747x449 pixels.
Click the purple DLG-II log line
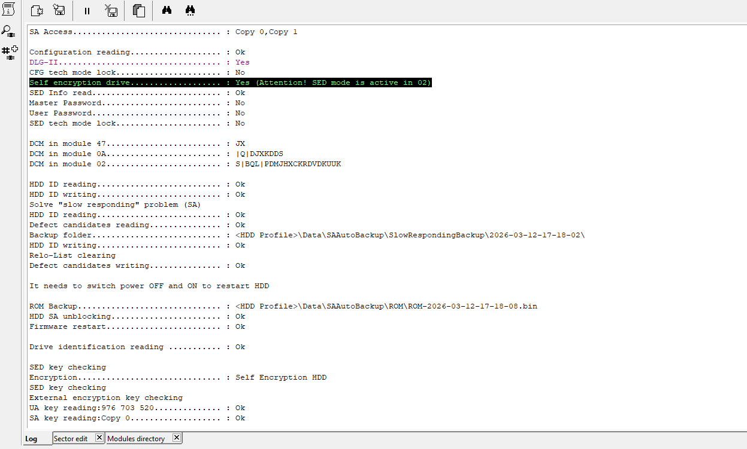coord(139,62)
